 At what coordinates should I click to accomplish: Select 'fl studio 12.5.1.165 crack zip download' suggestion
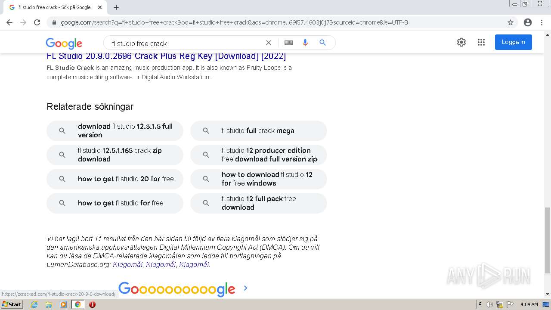click(x=115, y=155)
